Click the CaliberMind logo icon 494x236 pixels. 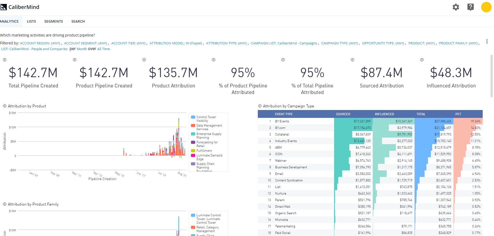(x=3, y=7)
